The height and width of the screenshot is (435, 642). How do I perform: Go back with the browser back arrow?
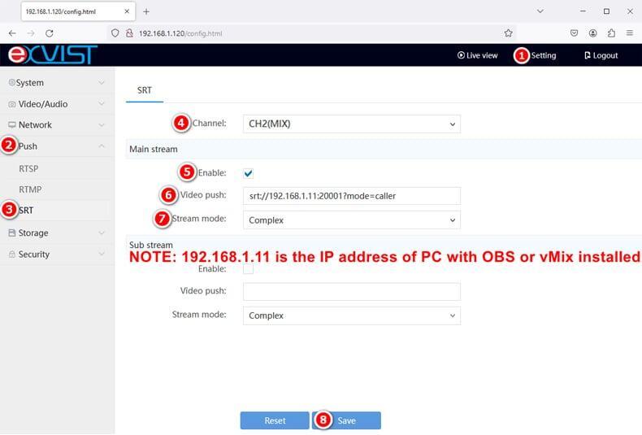[12, 33]
